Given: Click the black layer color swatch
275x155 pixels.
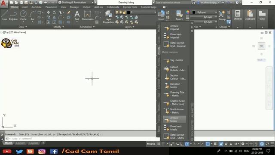Looking at the screenshot, I should (x=128, y=12).
